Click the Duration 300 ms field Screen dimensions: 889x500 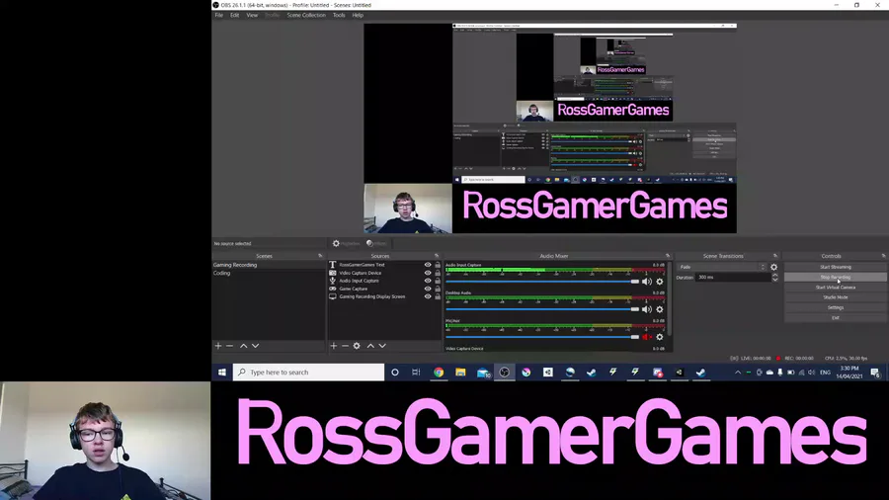(732, 278)
